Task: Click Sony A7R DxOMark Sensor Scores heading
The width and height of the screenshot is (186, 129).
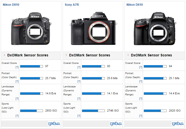Action: [x=90, y=55]
